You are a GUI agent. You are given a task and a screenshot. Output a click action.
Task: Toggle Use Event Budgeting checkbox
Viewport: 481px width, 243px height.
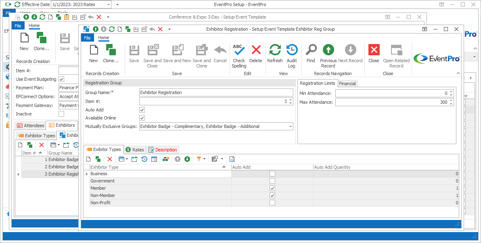tap(61, 79)
